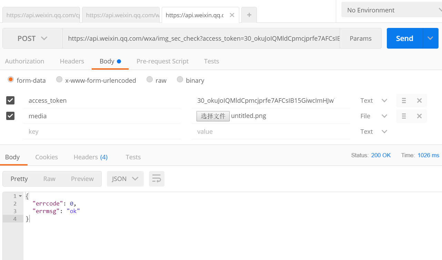This screenshot has width=442, height=260.
Task: Click the "errcode" line in response
Action: [x=54, y=203]
